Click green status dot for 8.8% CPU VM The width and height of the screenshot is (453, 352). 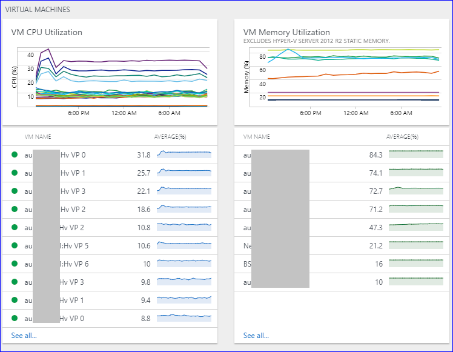(15, 318)
